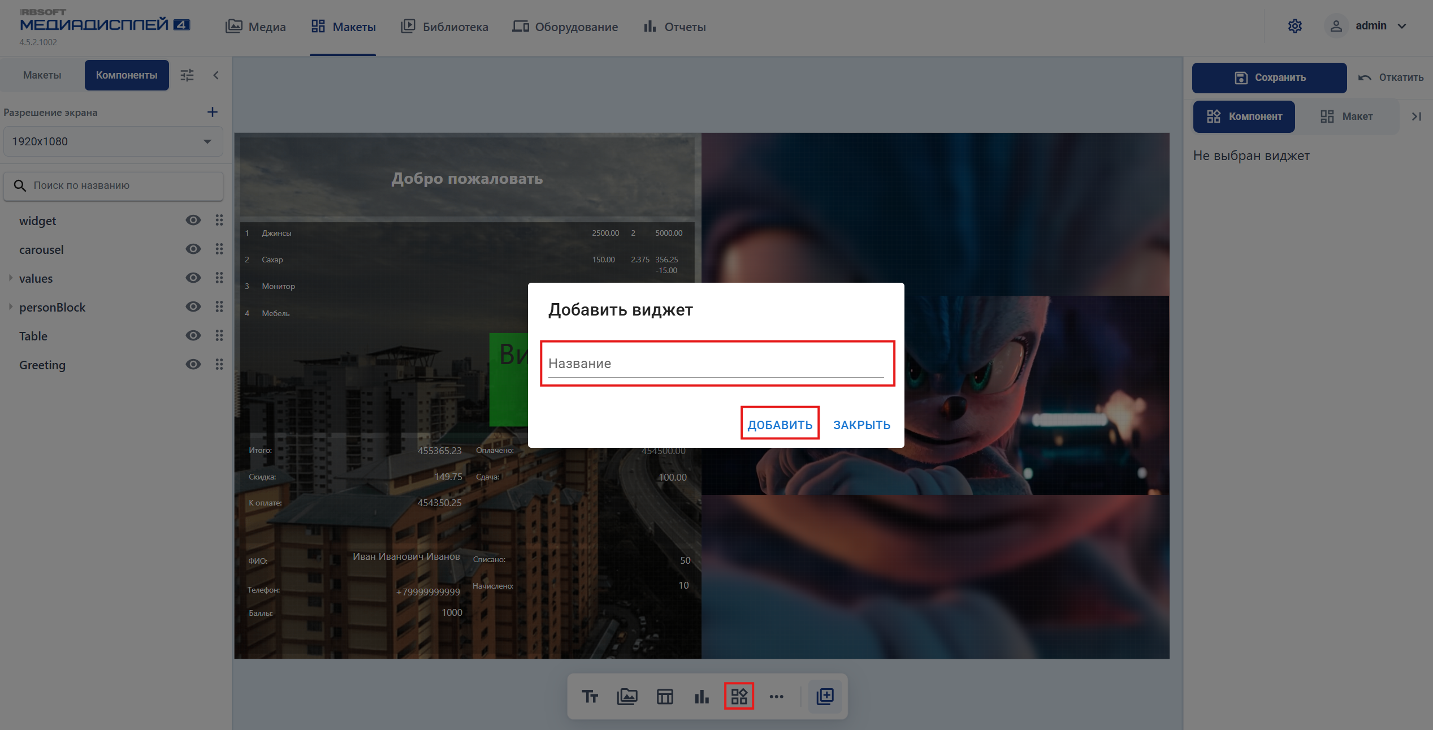Screen dimensions: 1433x730
Task: Add new screen resolution
Action: point(213,112)
